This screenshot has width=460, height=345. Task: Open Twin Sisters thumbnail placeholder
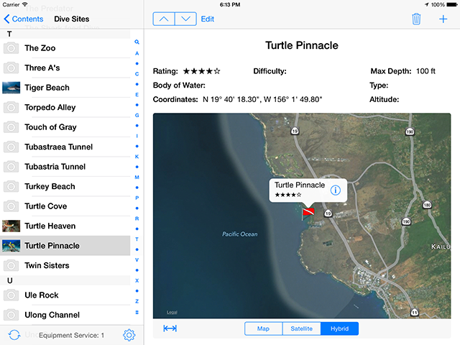pos(11,265)
